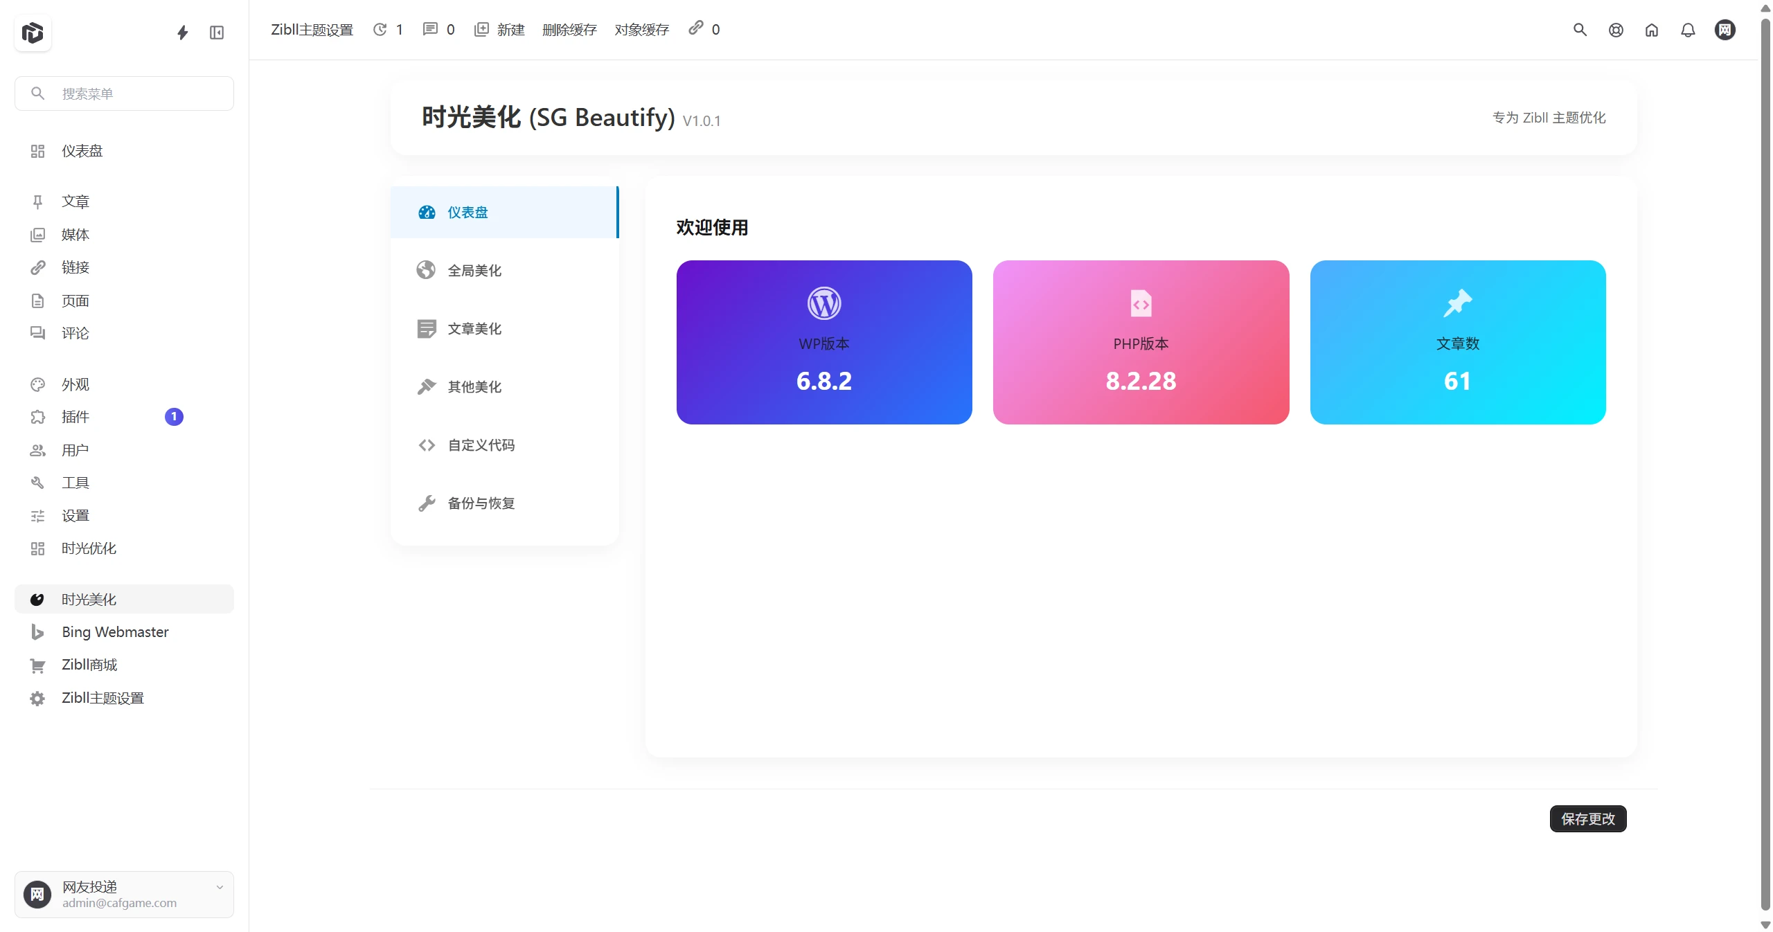Open the notification bell in admin bar
Viewport: 1773px width, 932px height.
pyautogui.click(x=1687, y=30)
